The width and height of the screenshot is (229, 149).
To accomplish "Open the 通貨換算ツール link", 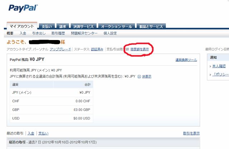I will (186, 60).
